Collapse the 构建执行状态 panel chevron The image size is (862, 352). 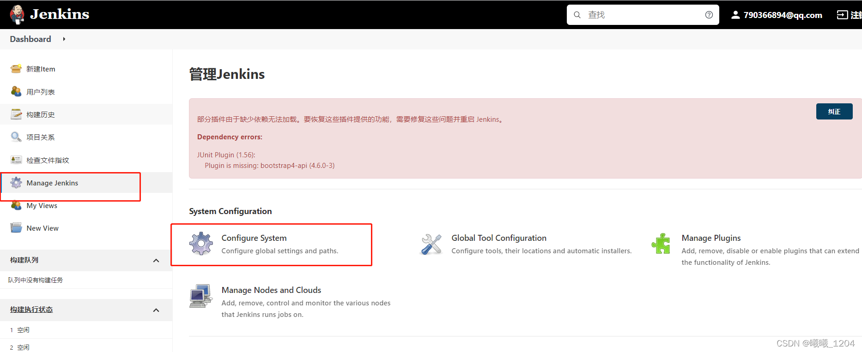click(156, 310)
